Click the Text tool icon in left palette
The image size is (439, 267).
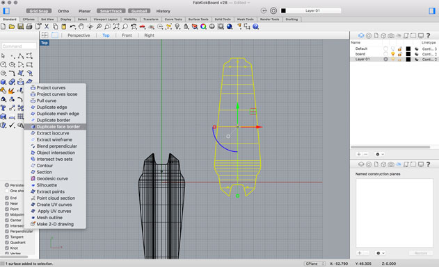3,107
